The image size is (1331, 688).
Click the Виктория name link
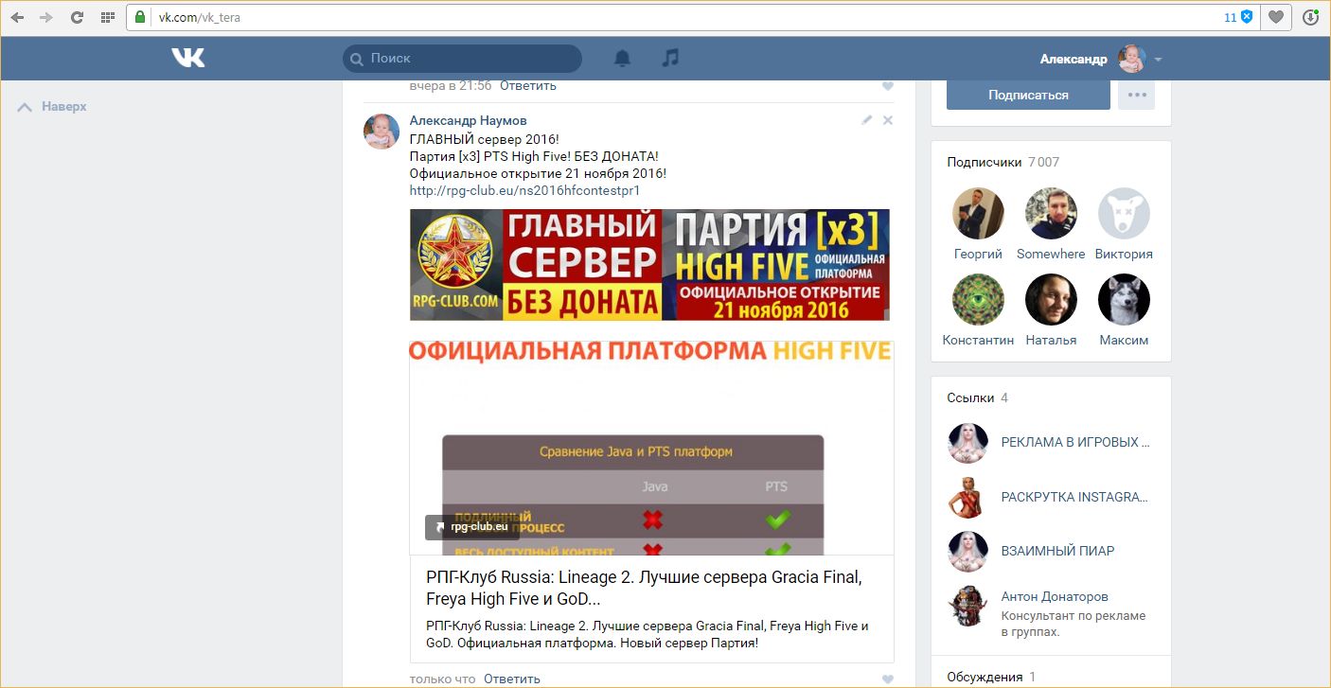(1124, 254)
